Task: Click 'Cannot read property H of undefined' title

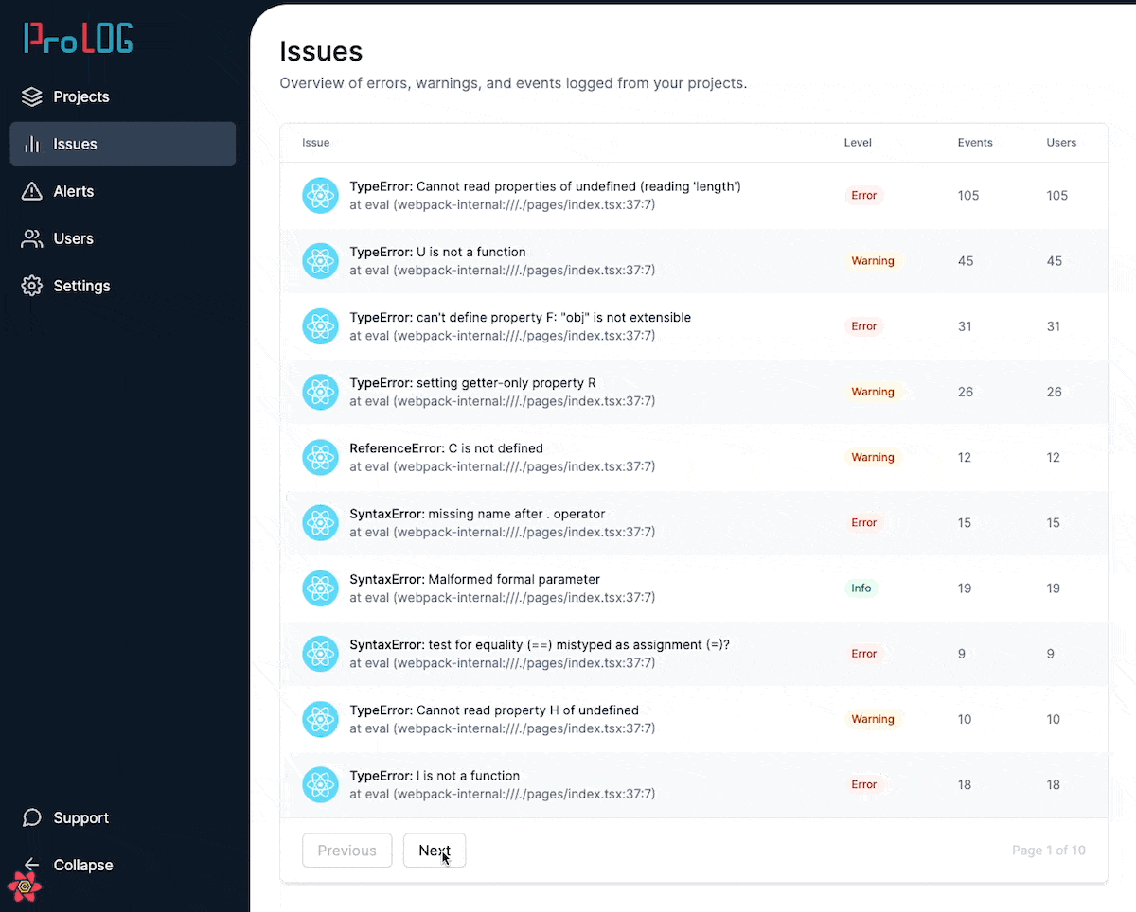Action: click(x=494, y=710)
